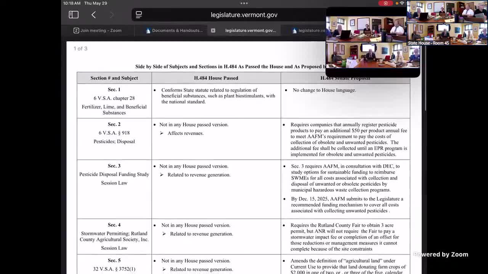This screenshot has height=274, width=488.
Task: Click the 'additional $50 per product' paragraph
Action: pyautogui.click(x=349, y=139)
